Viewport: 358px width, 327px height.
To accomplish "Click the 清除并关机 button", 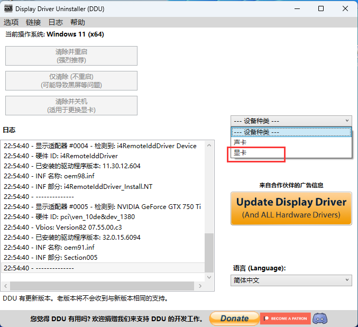I will tap(71, 105).
